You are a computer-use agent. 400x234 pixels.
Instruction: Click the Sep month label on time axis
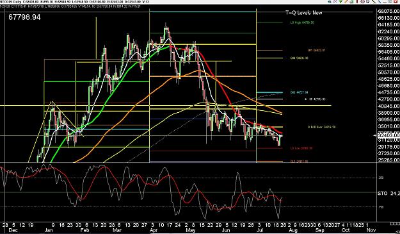coord(319,230)
